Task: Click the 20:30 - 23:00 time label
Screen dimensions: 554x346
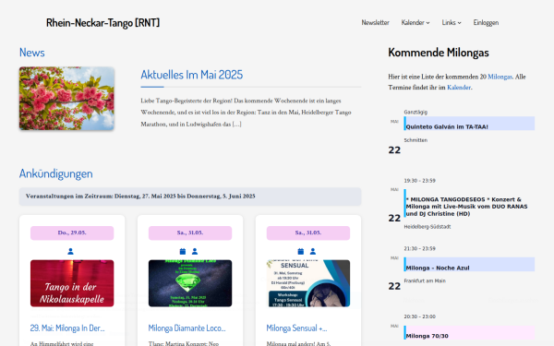Action: pos(420,316)
